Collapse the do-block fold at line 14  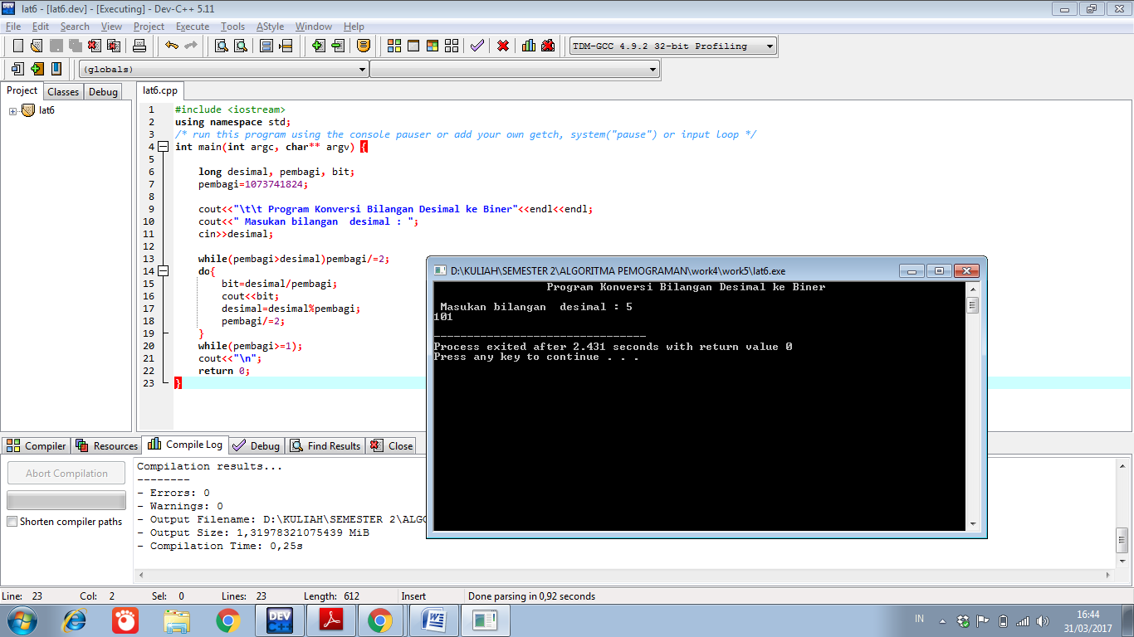pyautogui.click(x=163, y=271)
